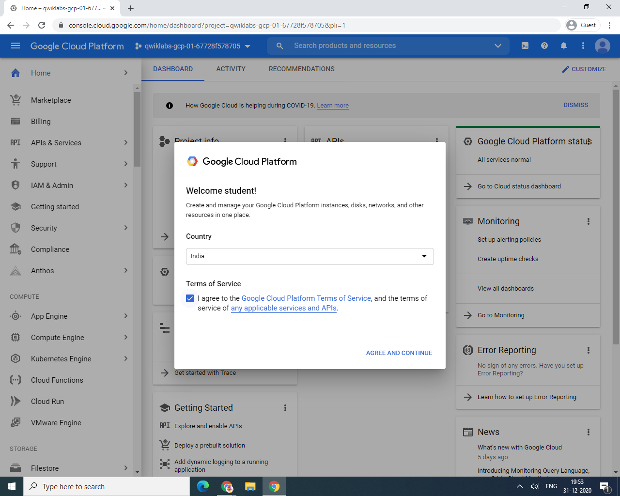Open Microsoft Edge from the taskbar
The height and width of the screenshot is (496, 620).
[x=203, y=486]
